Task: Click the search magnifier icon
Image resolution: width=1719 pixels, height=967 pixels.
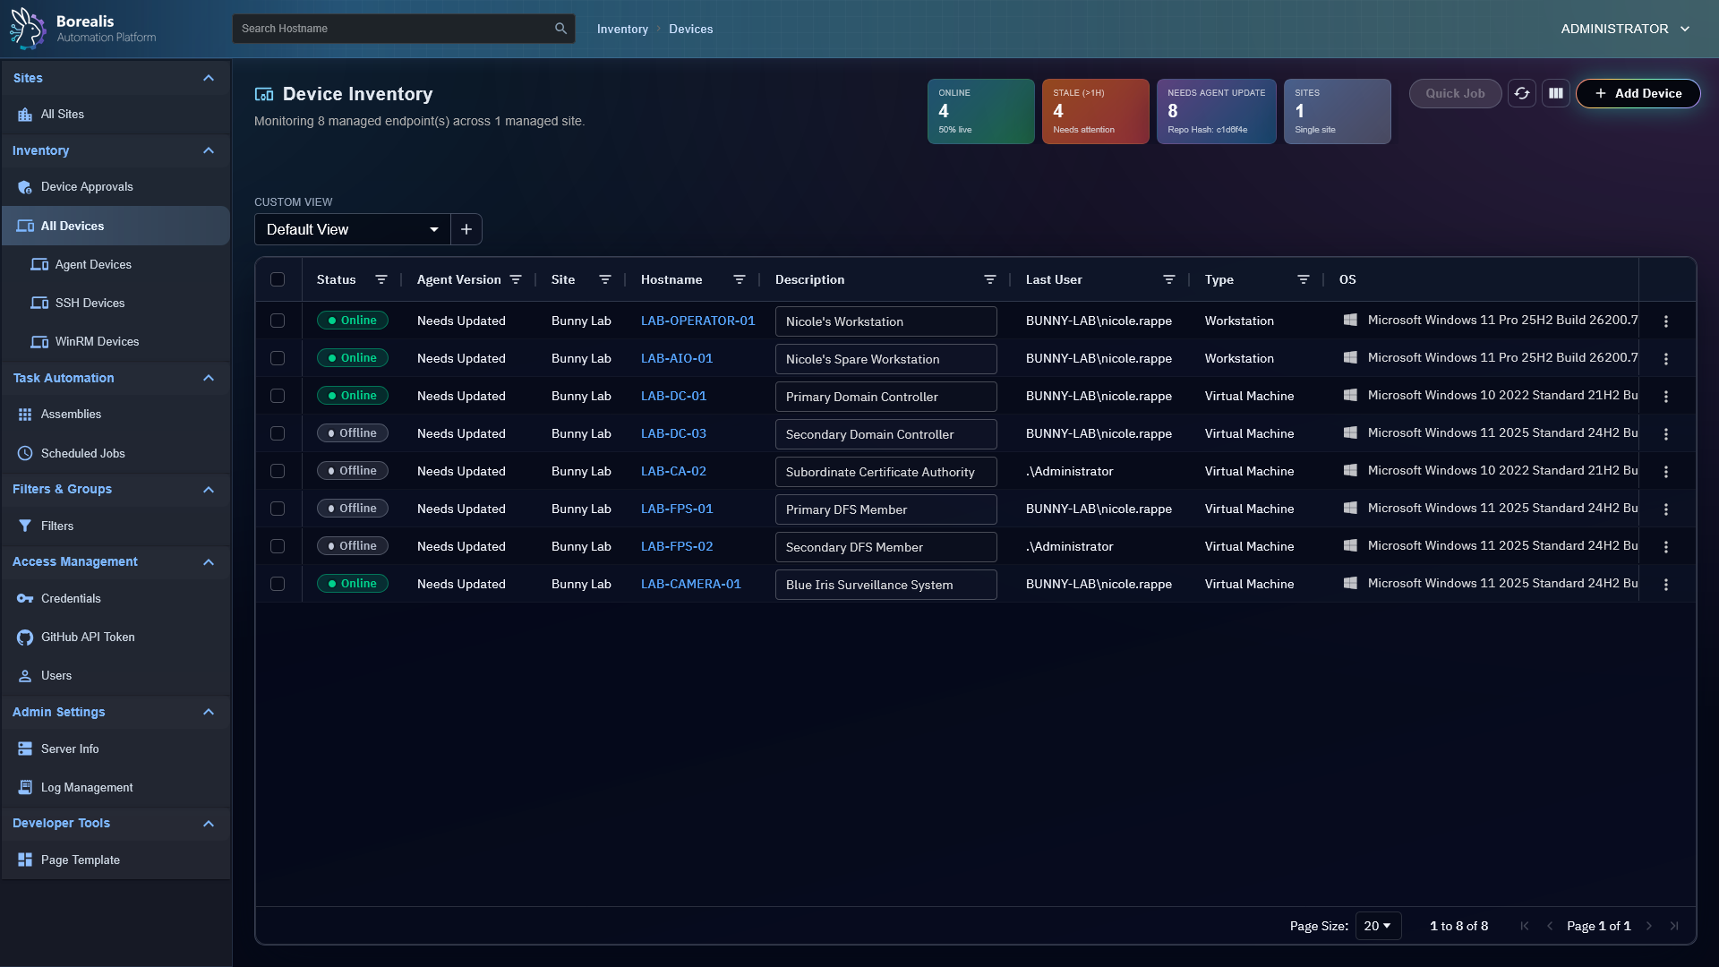Action: click(x=560, y=29)
